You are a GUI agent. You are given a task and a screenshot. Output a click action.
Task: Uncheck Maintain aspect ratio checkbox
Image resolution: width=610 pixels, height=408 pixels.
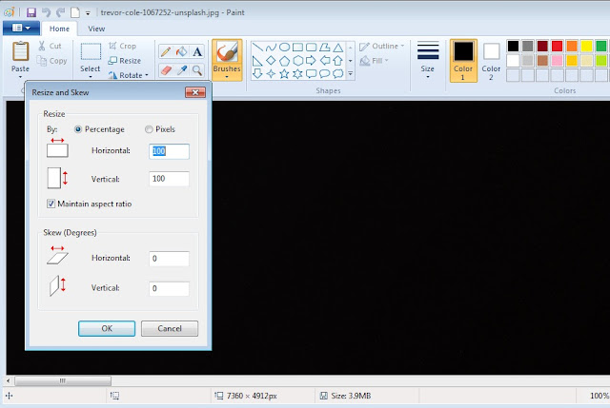tap(51, 204)
